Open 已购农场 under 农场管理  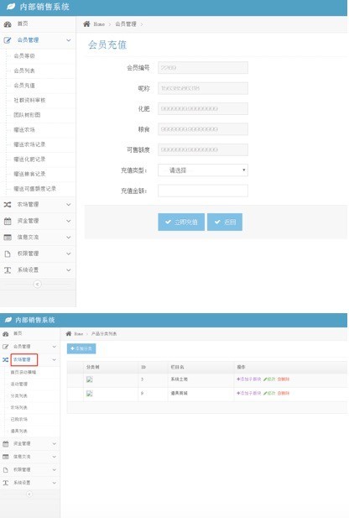click(x=18, y=419)
